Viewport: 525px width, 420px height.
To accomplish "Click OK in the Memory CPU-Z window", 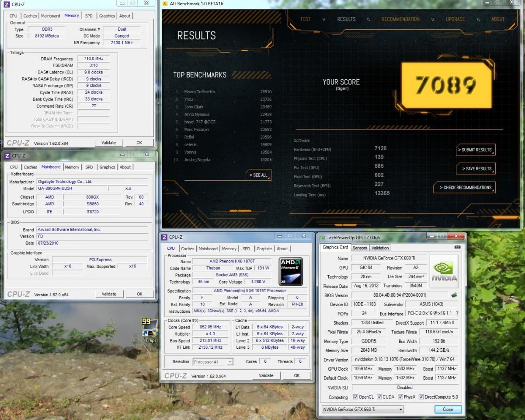I will click(x=139, y=143).
